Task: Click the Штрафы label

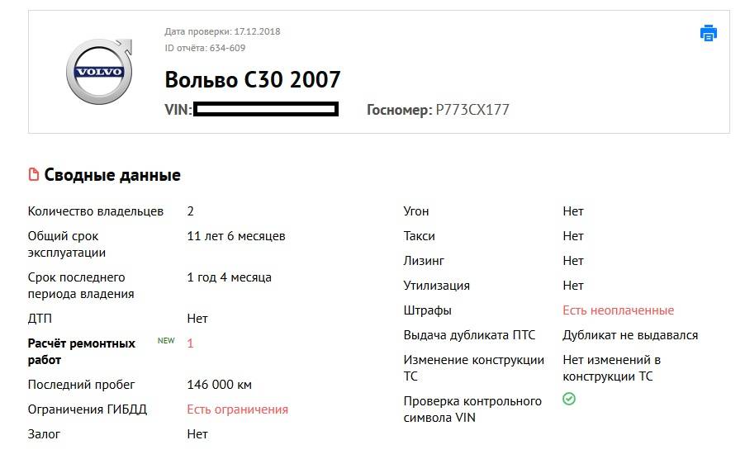Action: [428, 310]
